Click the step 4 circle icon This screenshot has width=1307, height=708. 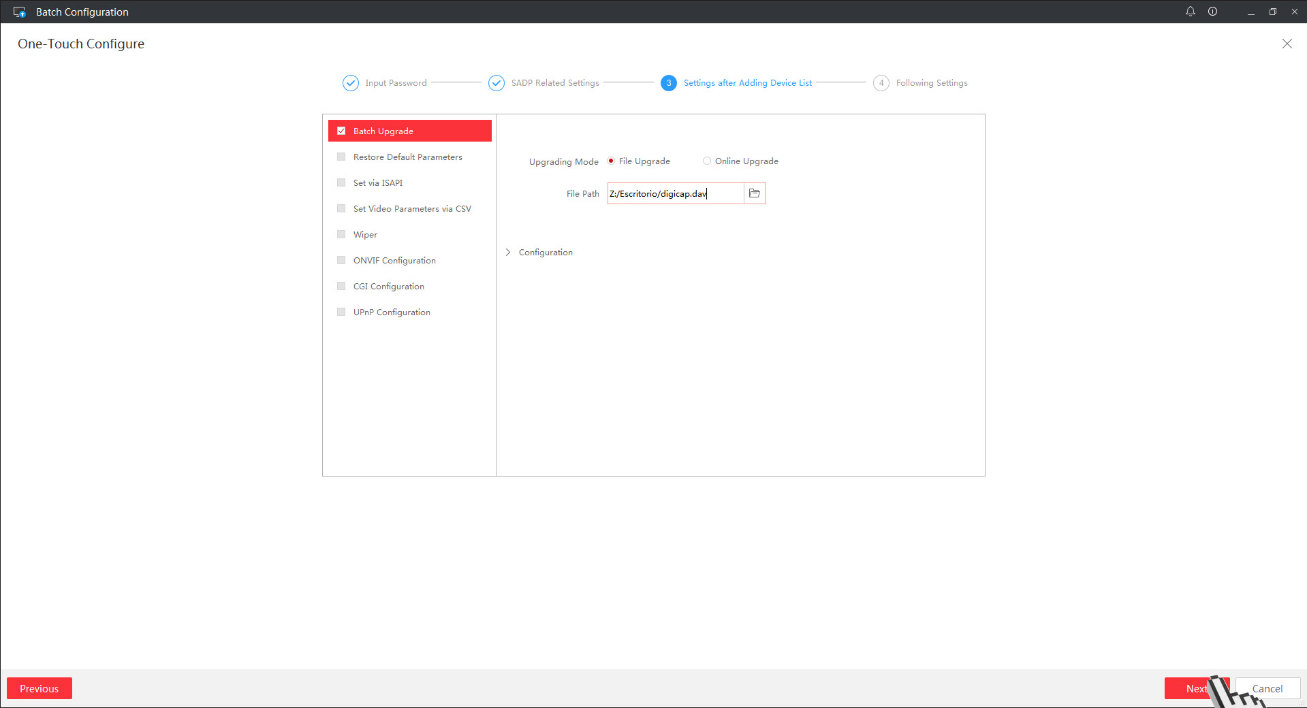tap(881, 83)
